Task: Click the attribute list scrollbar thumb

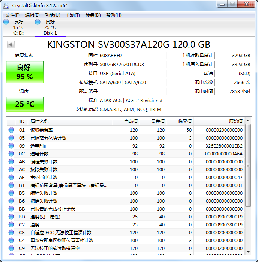Action: (x=248, y=165)
